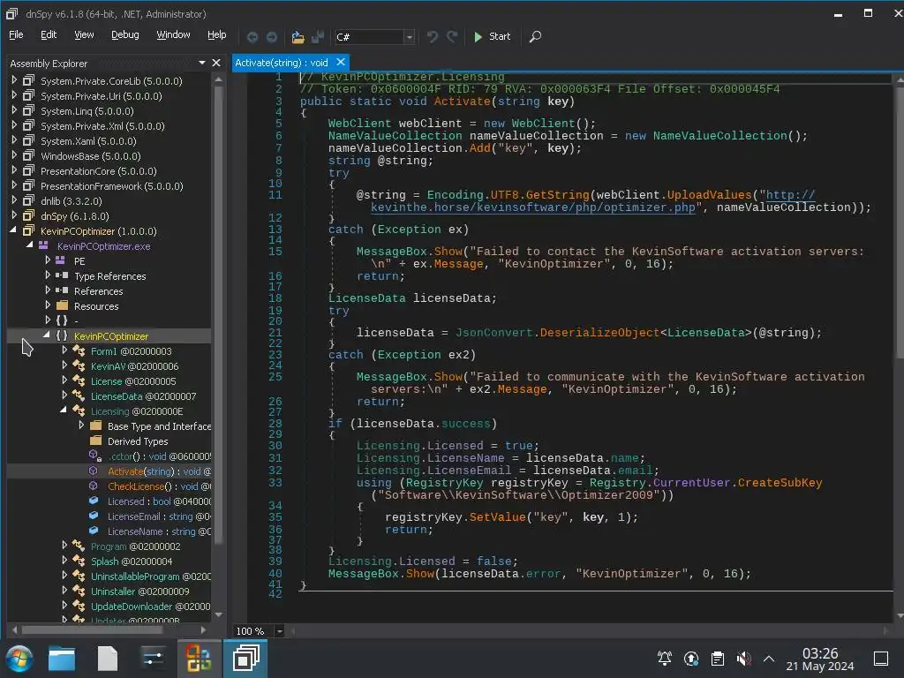The image size is (904, 678).
Task: Click the Redo toolbar icon
Action: (452, 37)
